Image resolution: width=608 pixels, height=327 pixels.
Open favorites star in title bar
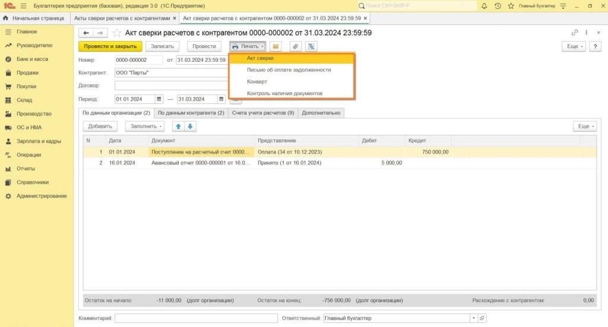tap(511, 6)
